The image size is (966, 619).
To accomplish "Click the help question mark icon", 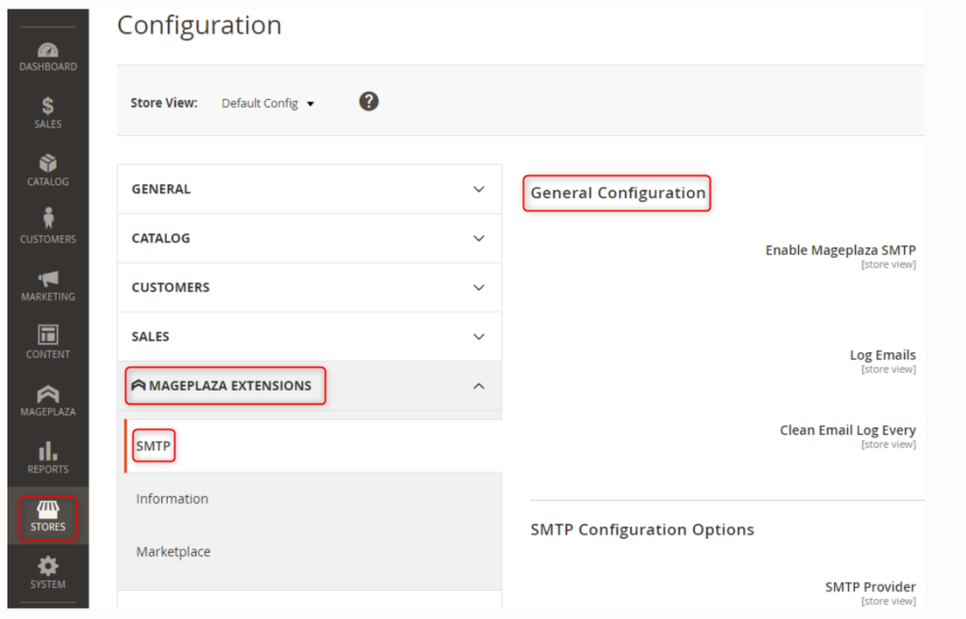I will [368, 101].
